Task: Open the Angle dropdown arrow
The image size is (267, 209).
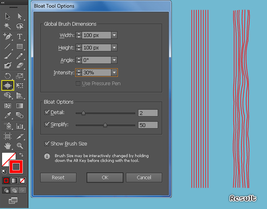Action: click(x=114, y=60)
